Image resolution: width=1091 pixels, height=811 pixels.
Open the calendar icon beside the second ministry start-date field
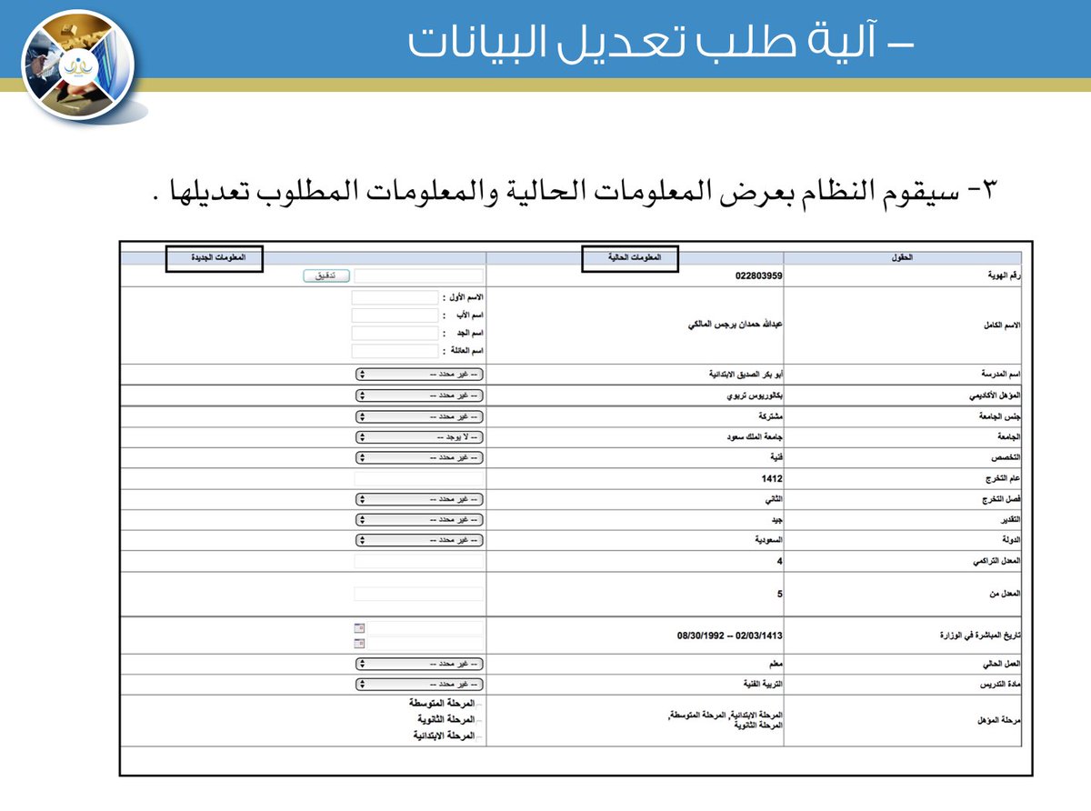(x=359, y=643)
